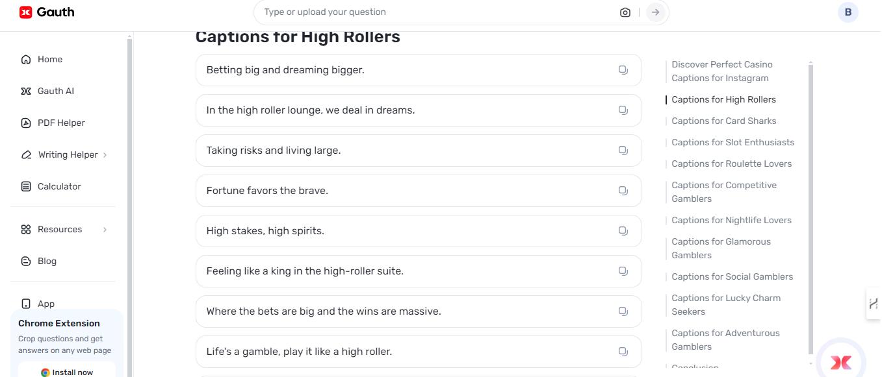Viewport: 882px width, 377px height.
Task: Click the Gauth logo icon
Action: tap(26, 12)
